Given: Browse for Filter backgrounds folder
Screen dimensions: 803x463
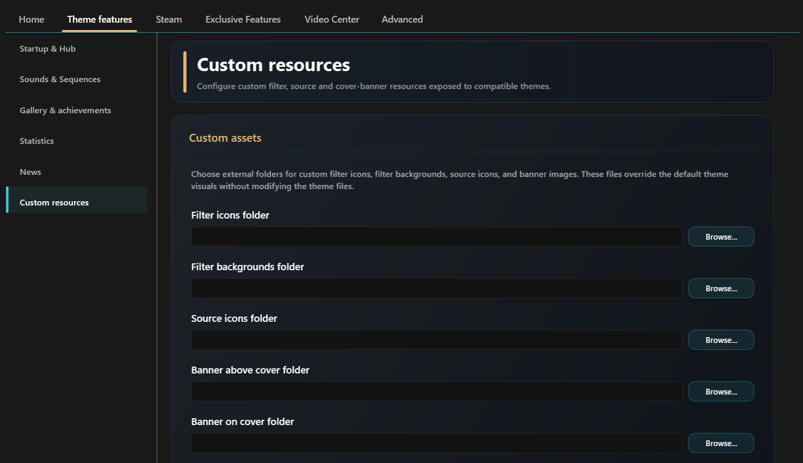Looking at the screenshot, I should coord(721,288).
